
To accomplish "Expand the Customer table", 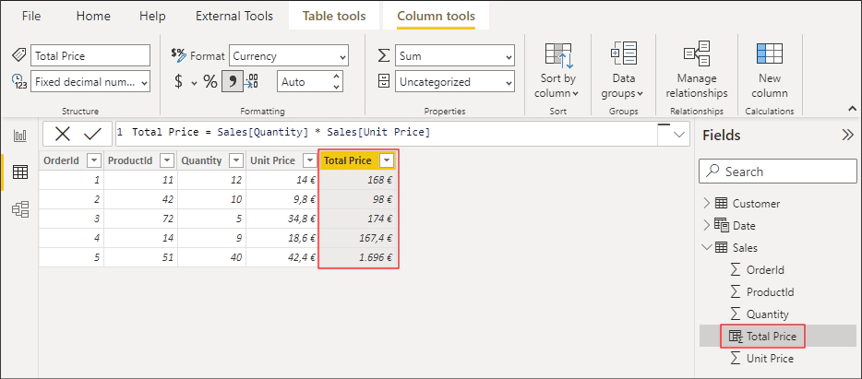I will coord(706,203).
